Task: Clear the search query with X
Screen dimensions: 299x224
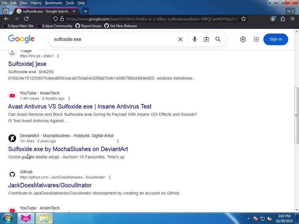Action: (180, 39)
